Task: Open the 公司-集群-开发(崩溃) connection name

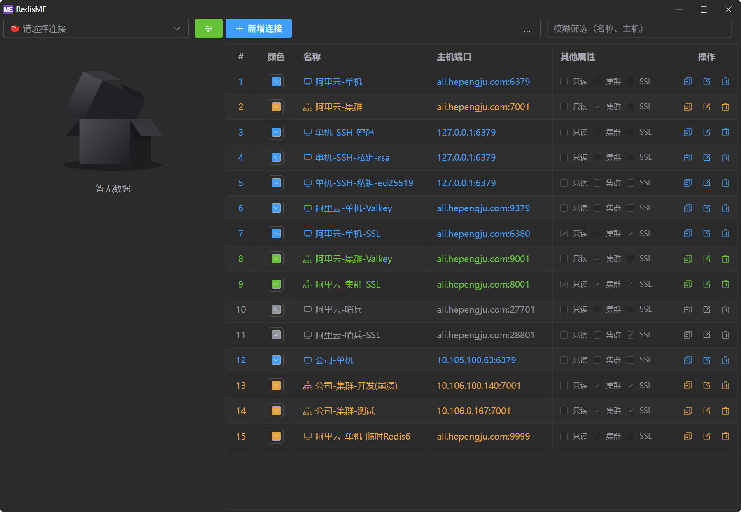Action: coord(356,386)
